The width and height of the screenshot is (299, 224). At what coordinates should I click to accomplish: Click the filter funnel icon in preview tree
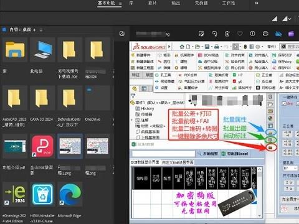point(133,96)
